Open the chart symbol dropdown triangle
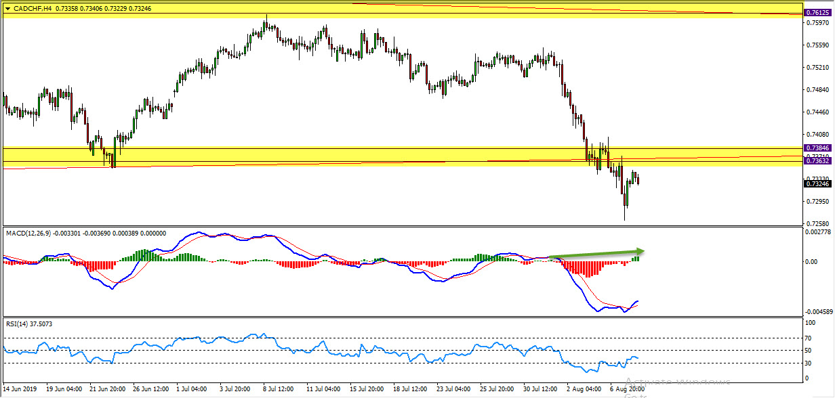Image resolution: width=835 pixels, height=398 pixels. click(x=7, y=9)
